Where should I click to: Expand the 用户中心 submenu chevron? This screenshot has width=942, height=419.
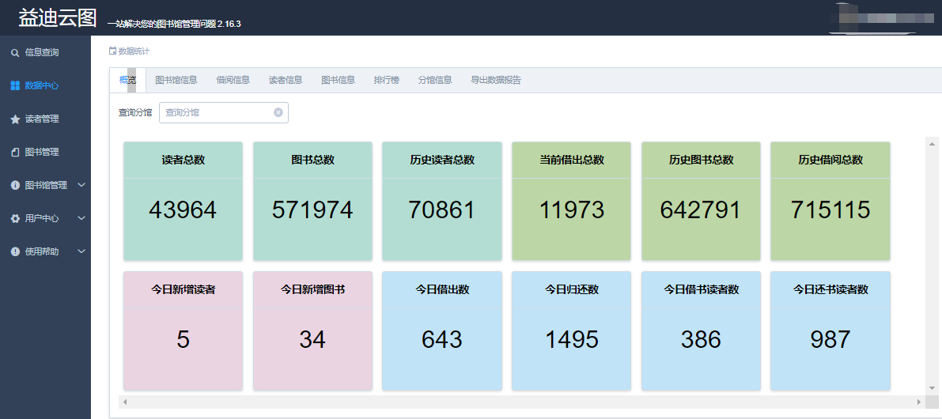tap(81, 219)
